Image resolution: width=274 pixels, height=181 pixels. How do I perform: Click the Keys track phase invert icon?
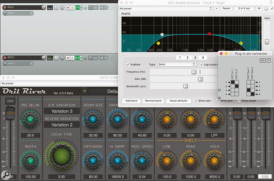coord(85,8)
